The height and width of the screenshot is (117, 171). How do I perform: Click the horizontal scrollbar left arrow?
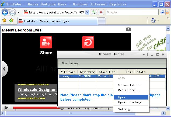3,113
